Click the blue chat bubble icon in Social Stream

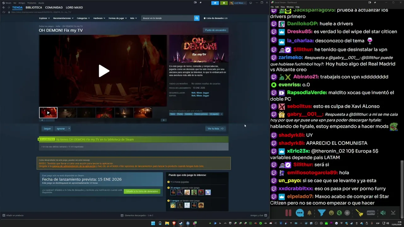coord(300,213)
